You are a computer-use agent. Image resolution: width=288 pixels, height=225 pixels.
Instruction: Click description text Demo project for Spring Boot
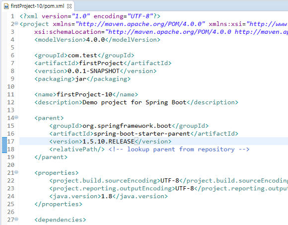tap(134, 102)
